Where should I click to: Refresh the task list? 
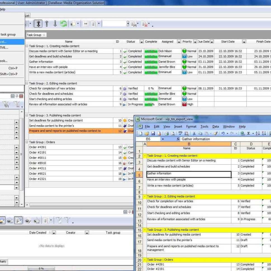(64, 23)
